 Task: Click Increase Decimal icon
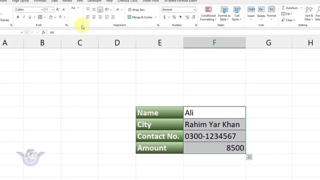tap(187, 17)
